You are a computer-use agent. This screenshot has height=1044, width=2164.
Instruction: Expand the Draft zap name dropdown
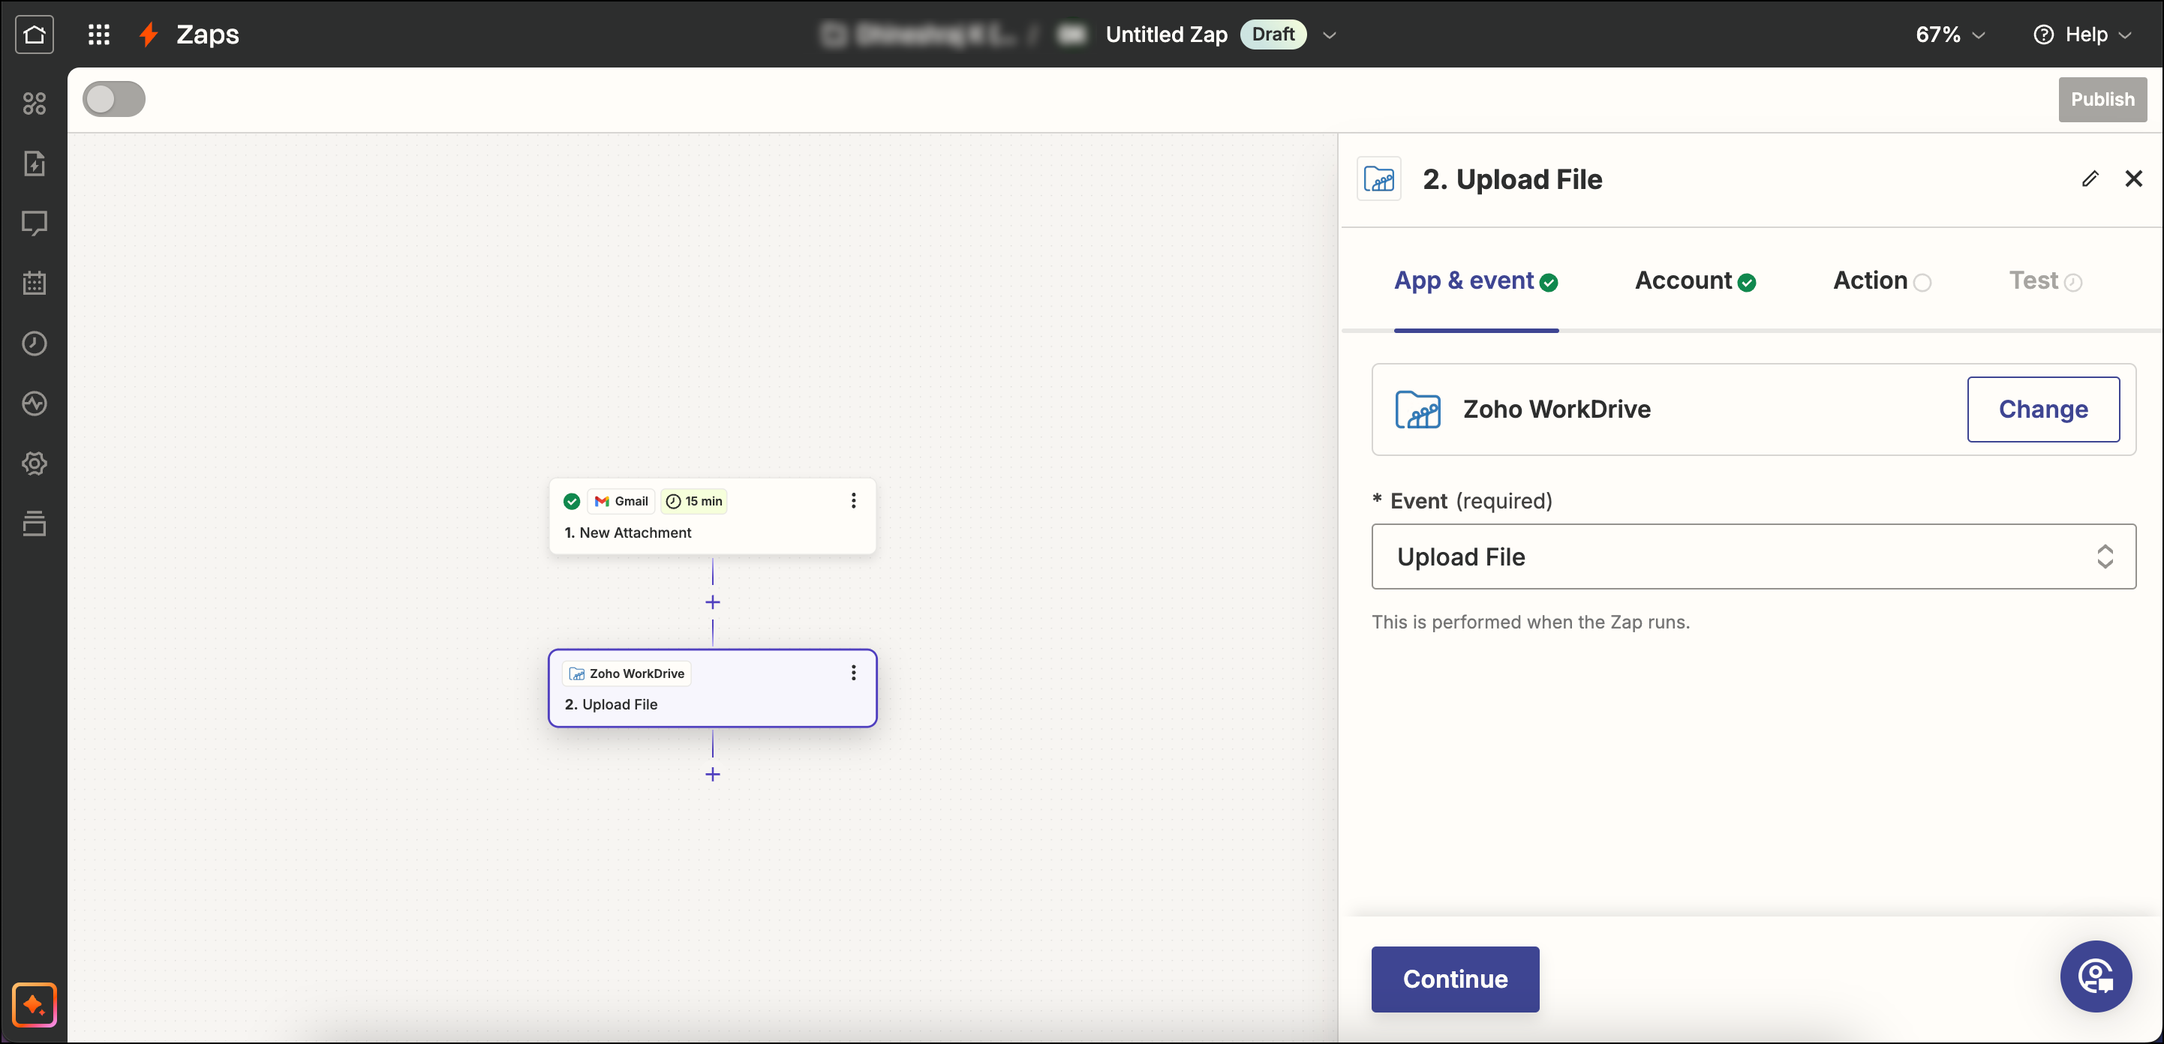(x=1329, y=35)
